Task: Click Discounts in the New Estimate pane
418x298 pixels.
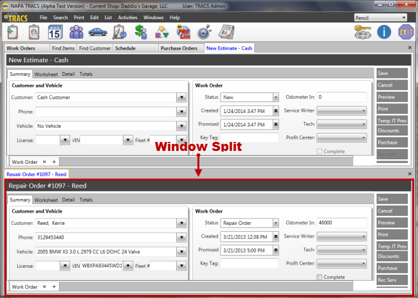Action: (x=392, y=130)
